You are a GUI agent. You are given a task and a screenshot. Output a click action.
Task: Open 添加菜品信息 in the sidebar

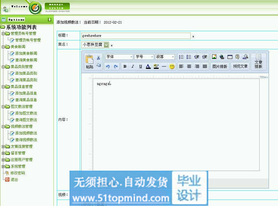(x=26, y=93)
